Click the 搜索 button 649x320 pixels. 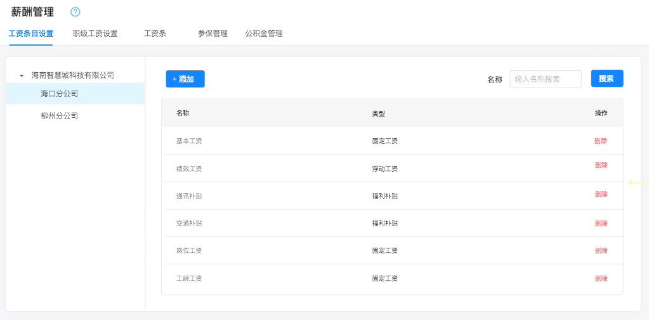[x=606, y=79]
